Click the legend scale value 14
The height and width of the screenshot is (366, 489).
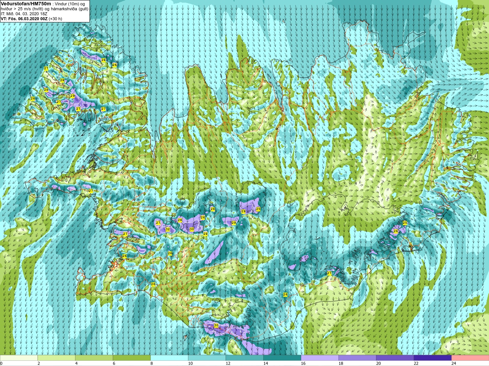[266, 364]
